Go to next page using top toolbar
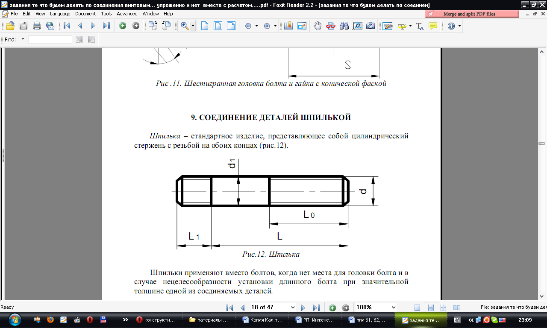The image size is (547, 328). 93,26
